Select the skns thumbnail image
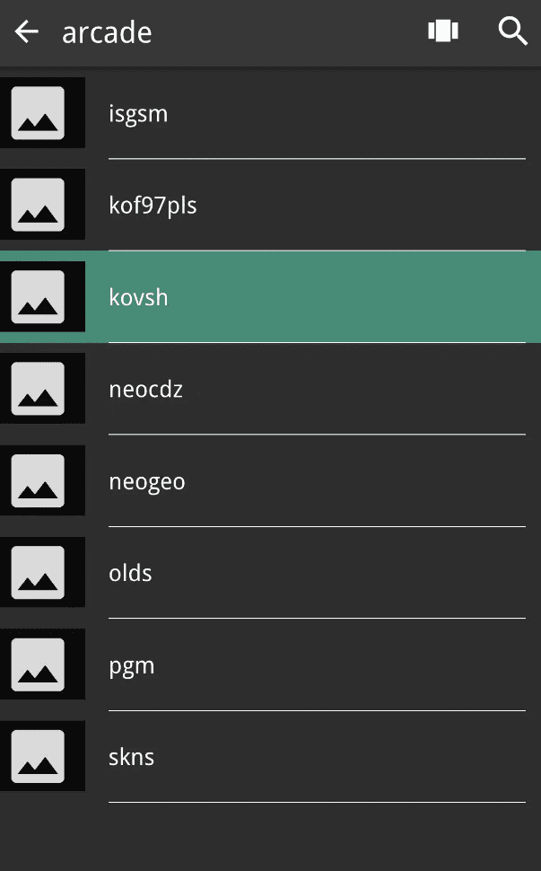This screenshot has width=541, height=871. pyautogui.click(x=38, y=756)
